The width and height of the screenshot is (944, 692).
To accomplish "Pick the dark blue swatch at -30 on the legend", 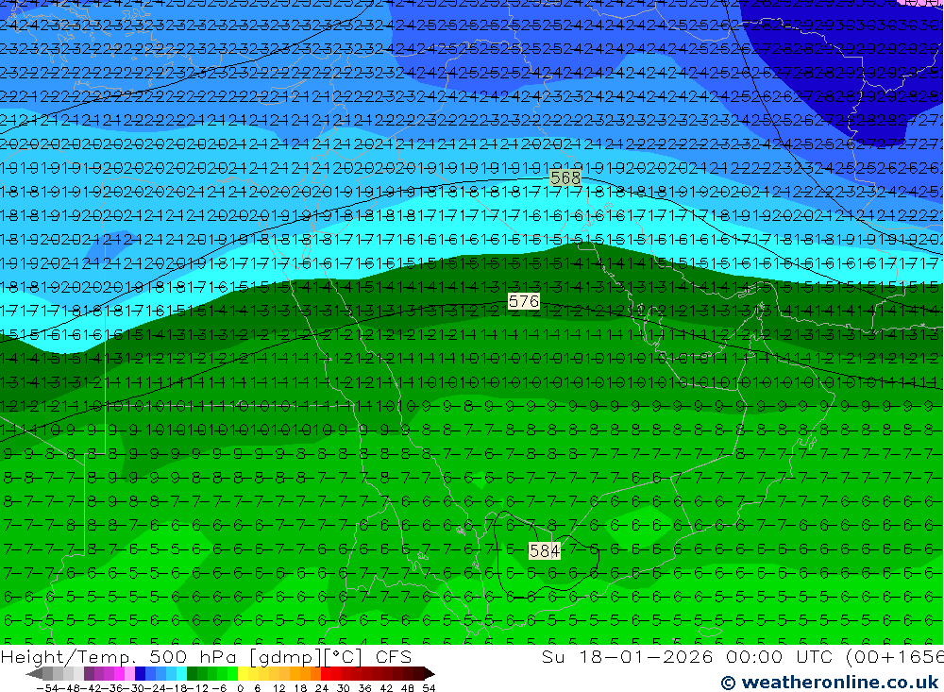I will [140, 674].
